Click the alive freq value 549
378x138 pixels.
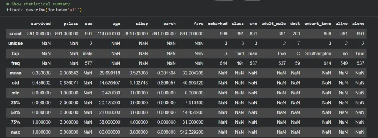[344, 64]
